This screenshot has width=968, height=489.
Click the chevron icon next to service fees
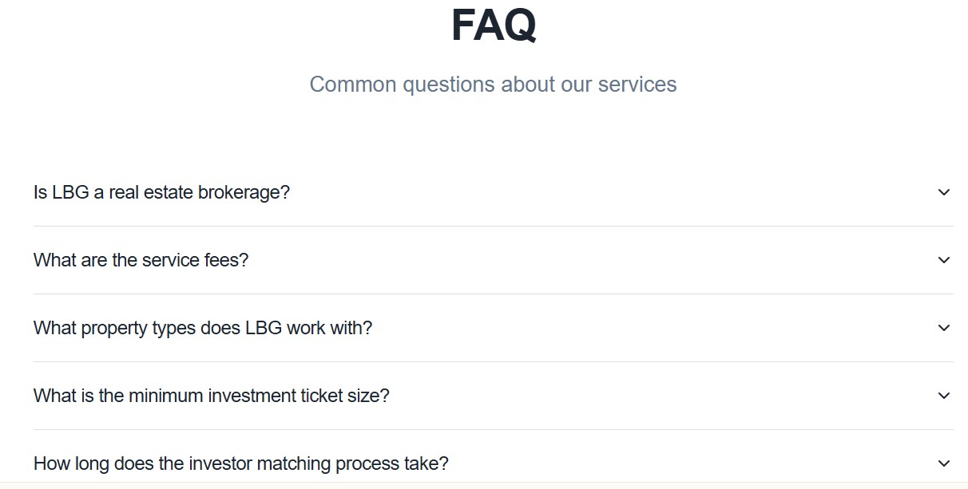point(944,260)
